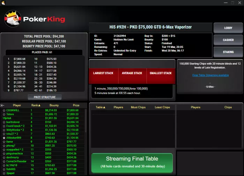
Task: Star the player devilmorty
Action: 4,158
